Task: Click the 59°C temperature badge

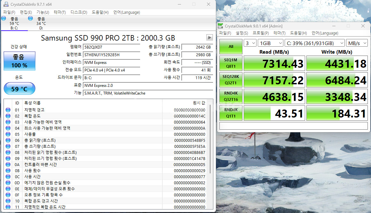Action: click(19, 88)
